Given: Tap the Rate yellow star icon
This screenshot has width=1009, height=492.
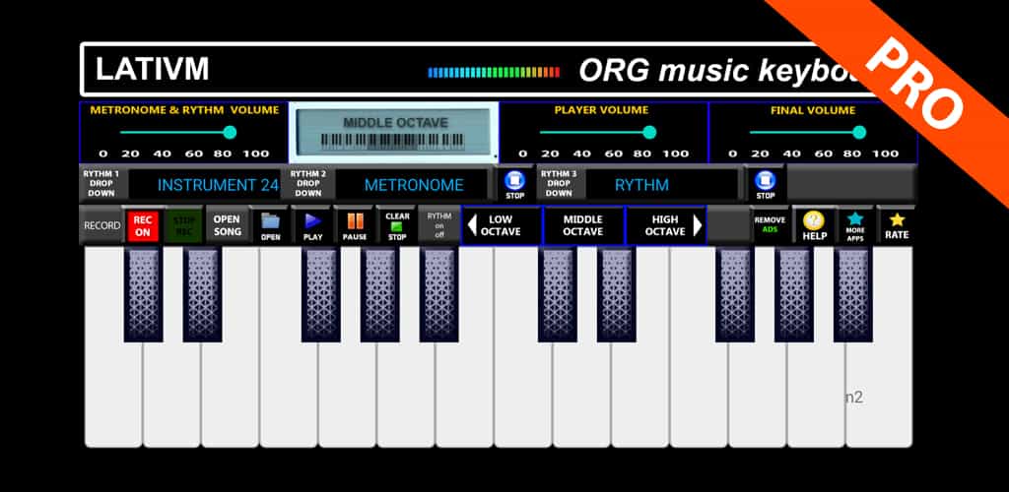Looking at the screenshot, I should (897, 224).
